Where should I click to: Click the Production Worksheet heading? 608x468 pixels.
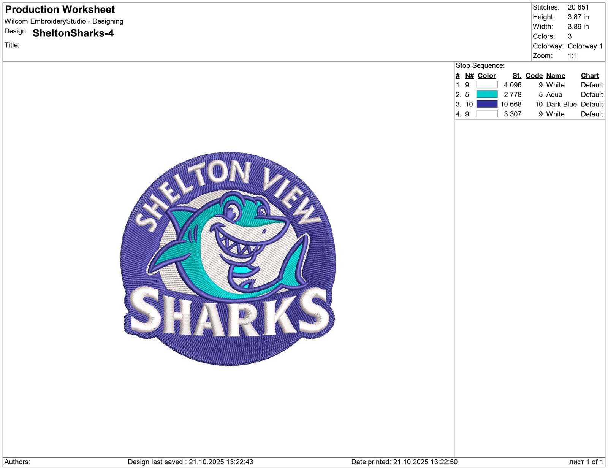60,10
